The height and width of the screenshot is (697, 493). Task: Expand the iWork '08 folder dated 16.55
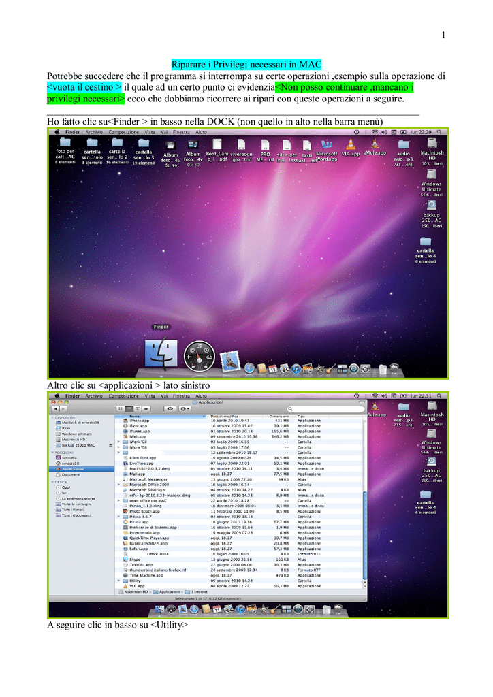[118, 442]
